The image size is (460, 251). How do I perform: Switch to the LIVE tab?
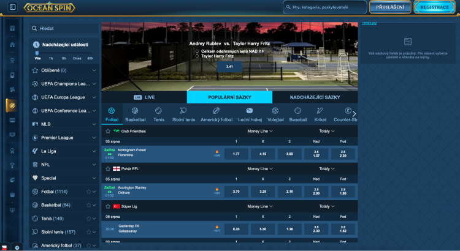pyautogui.click(x=144, y=97)
